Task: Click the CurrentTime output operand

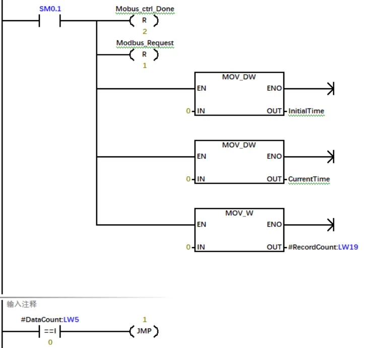Action: 309,179
